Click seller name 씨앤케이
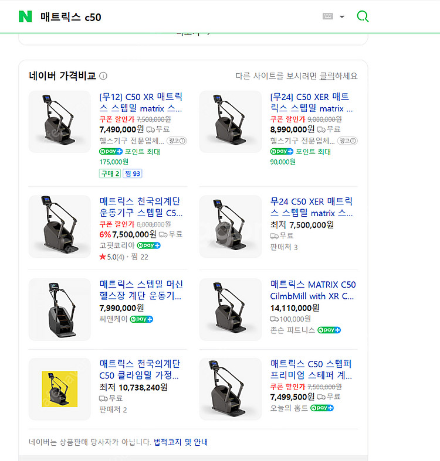 [x=113, y=319]
